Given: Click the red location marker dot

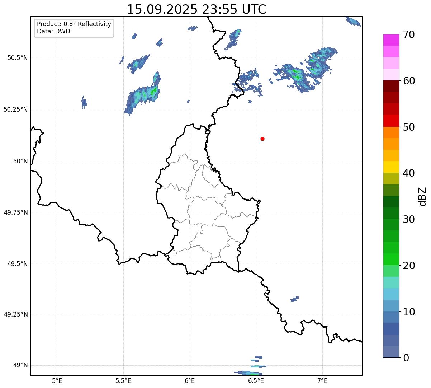Looking at the screenshot, I should (x=262, y=139).
